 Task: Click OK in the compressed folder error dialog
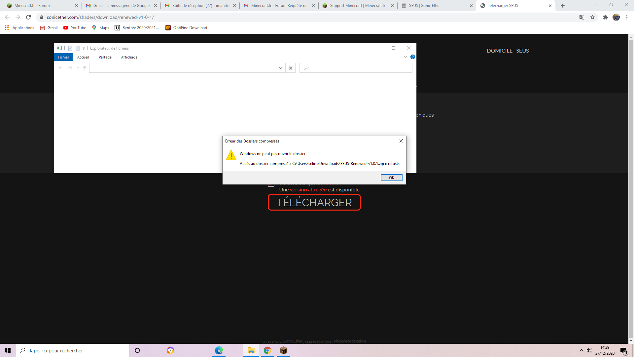pyautogui.click(x=391, y=178)
